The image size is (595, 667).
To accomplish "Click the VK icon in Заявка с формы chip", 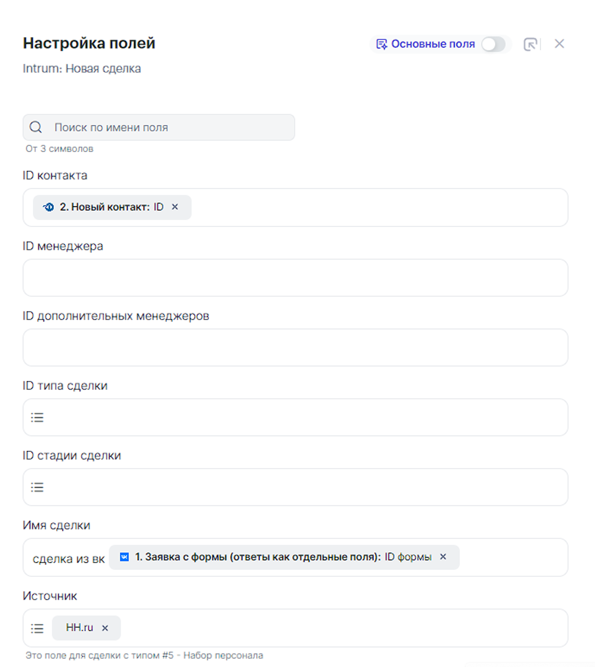I will pos(124,557).
